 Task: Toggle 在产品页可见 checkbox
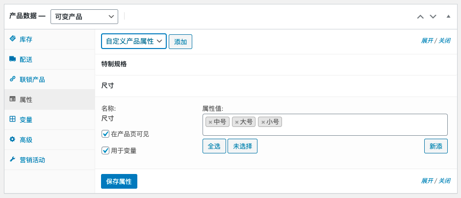pos(105,134)
